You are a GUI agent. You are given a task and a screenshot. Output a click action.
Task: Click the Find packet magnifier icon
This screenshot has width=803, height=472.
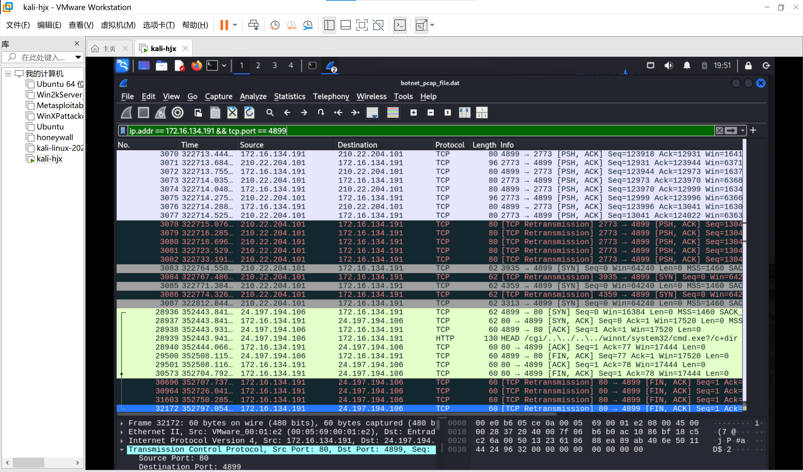click(x=270, y=113)
